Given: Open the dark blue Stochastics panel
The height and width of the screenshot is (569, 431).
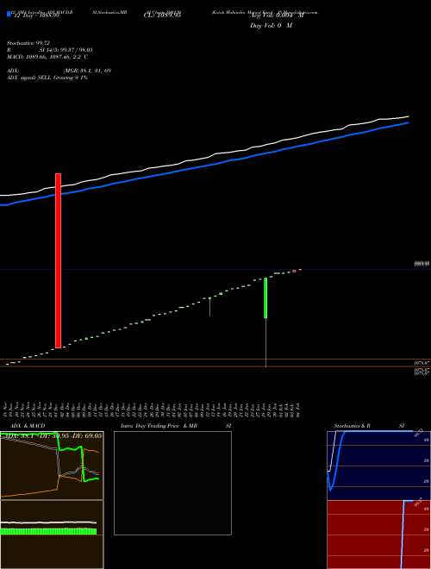Looking at the screenshot, I should [x=378, y=466].
